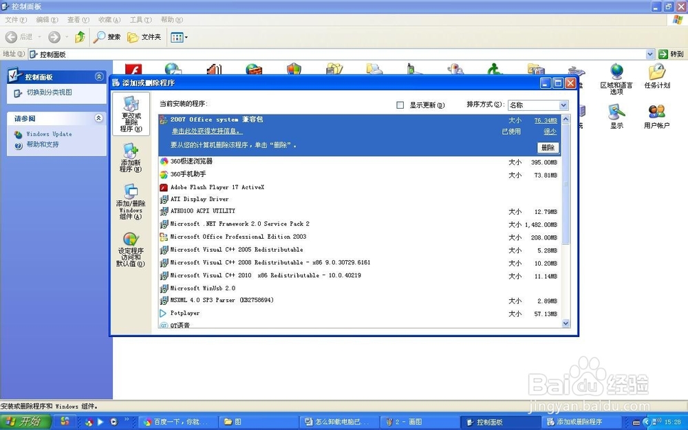Click the Windows Update link
Viewport: 688px width, 430px height.
tap(49, 134)
